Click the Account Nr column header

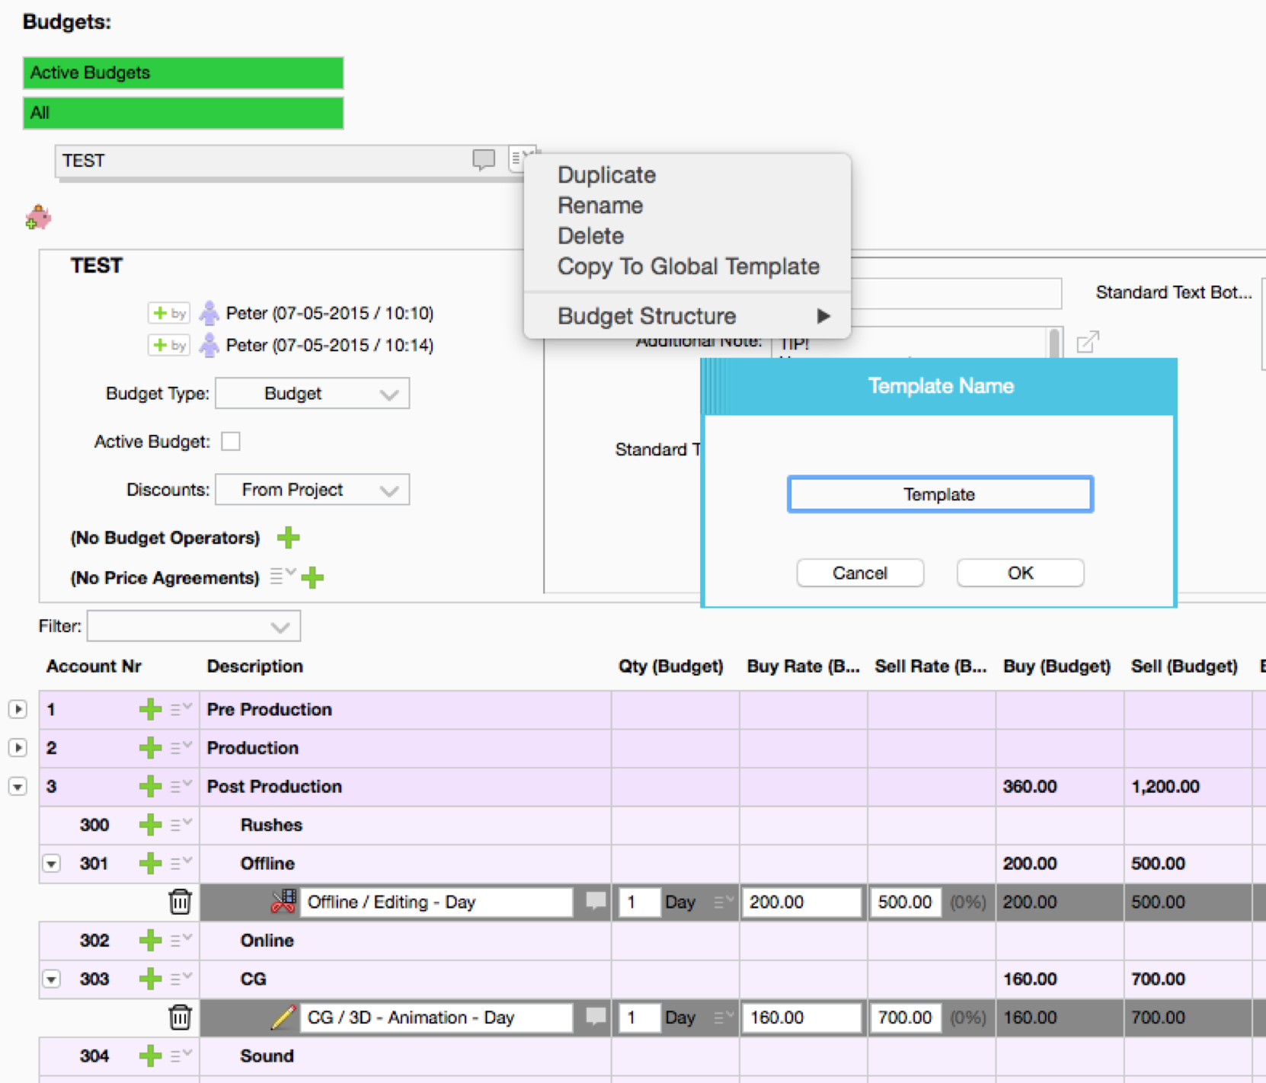[94, 666]
